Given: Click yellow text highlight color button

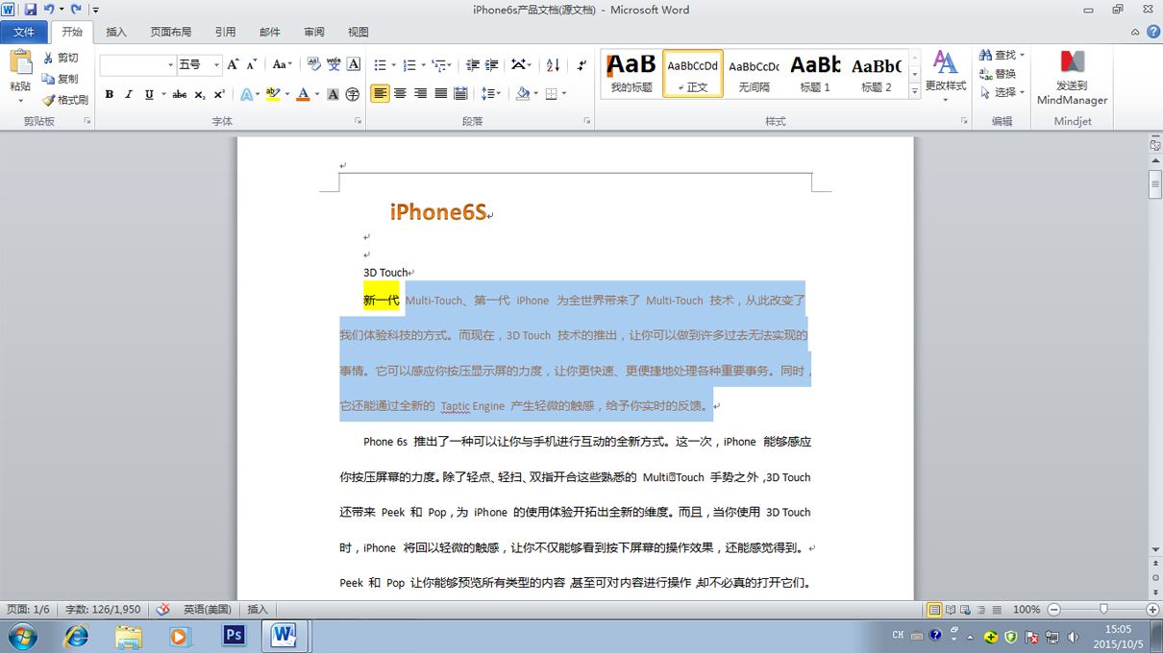Looking at the screenshot, I should [x=272, y=94].
